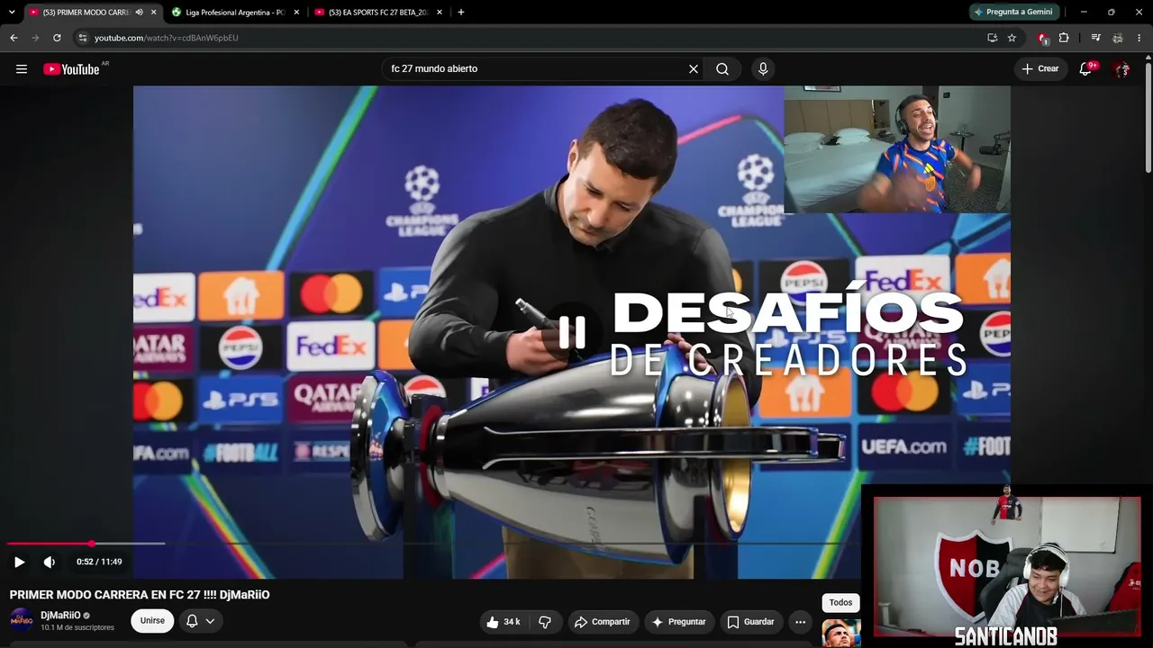
Task: Share the video with Compartir
Action: point(603,622)
